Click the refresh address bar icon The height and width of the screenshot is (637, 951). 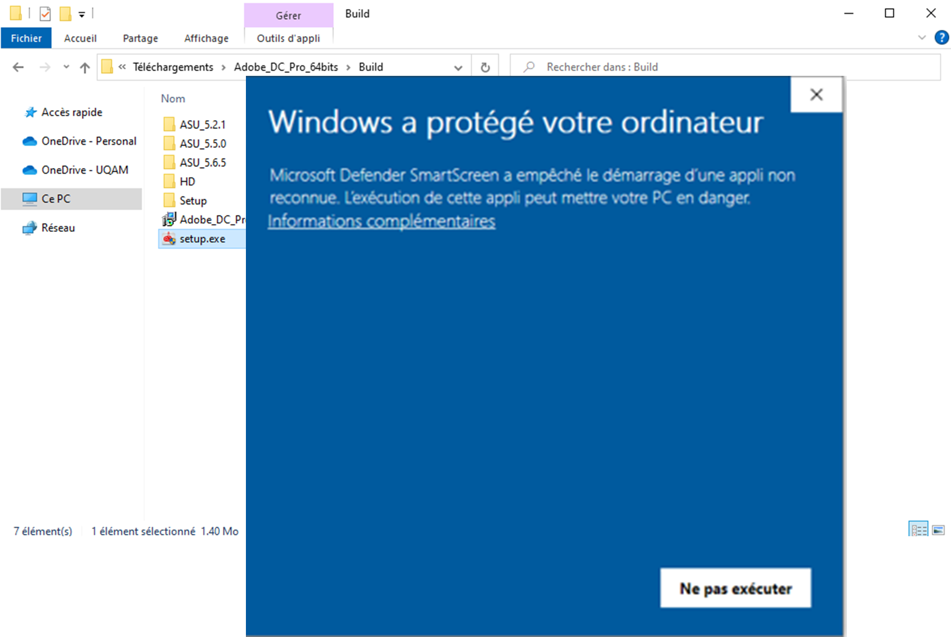coord(485,67)
